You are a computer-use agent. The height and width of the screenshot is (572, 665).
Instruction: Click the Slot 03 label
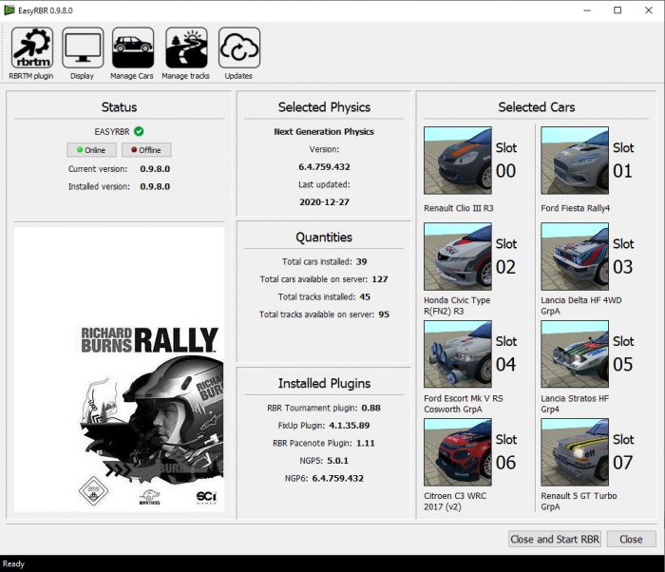coord(623,257)
